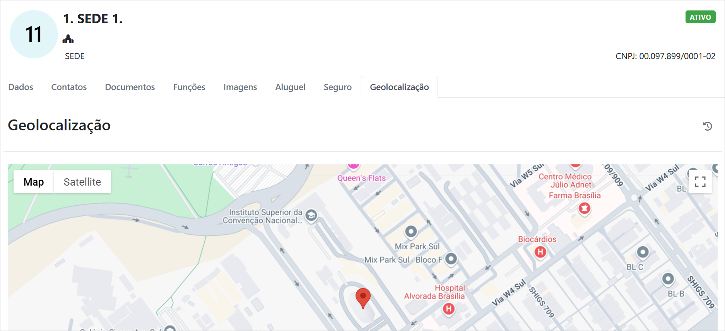Select the Hospital Alvorada Brasília marker
Screen dimensions: 725x331
(x=448, y=309)
